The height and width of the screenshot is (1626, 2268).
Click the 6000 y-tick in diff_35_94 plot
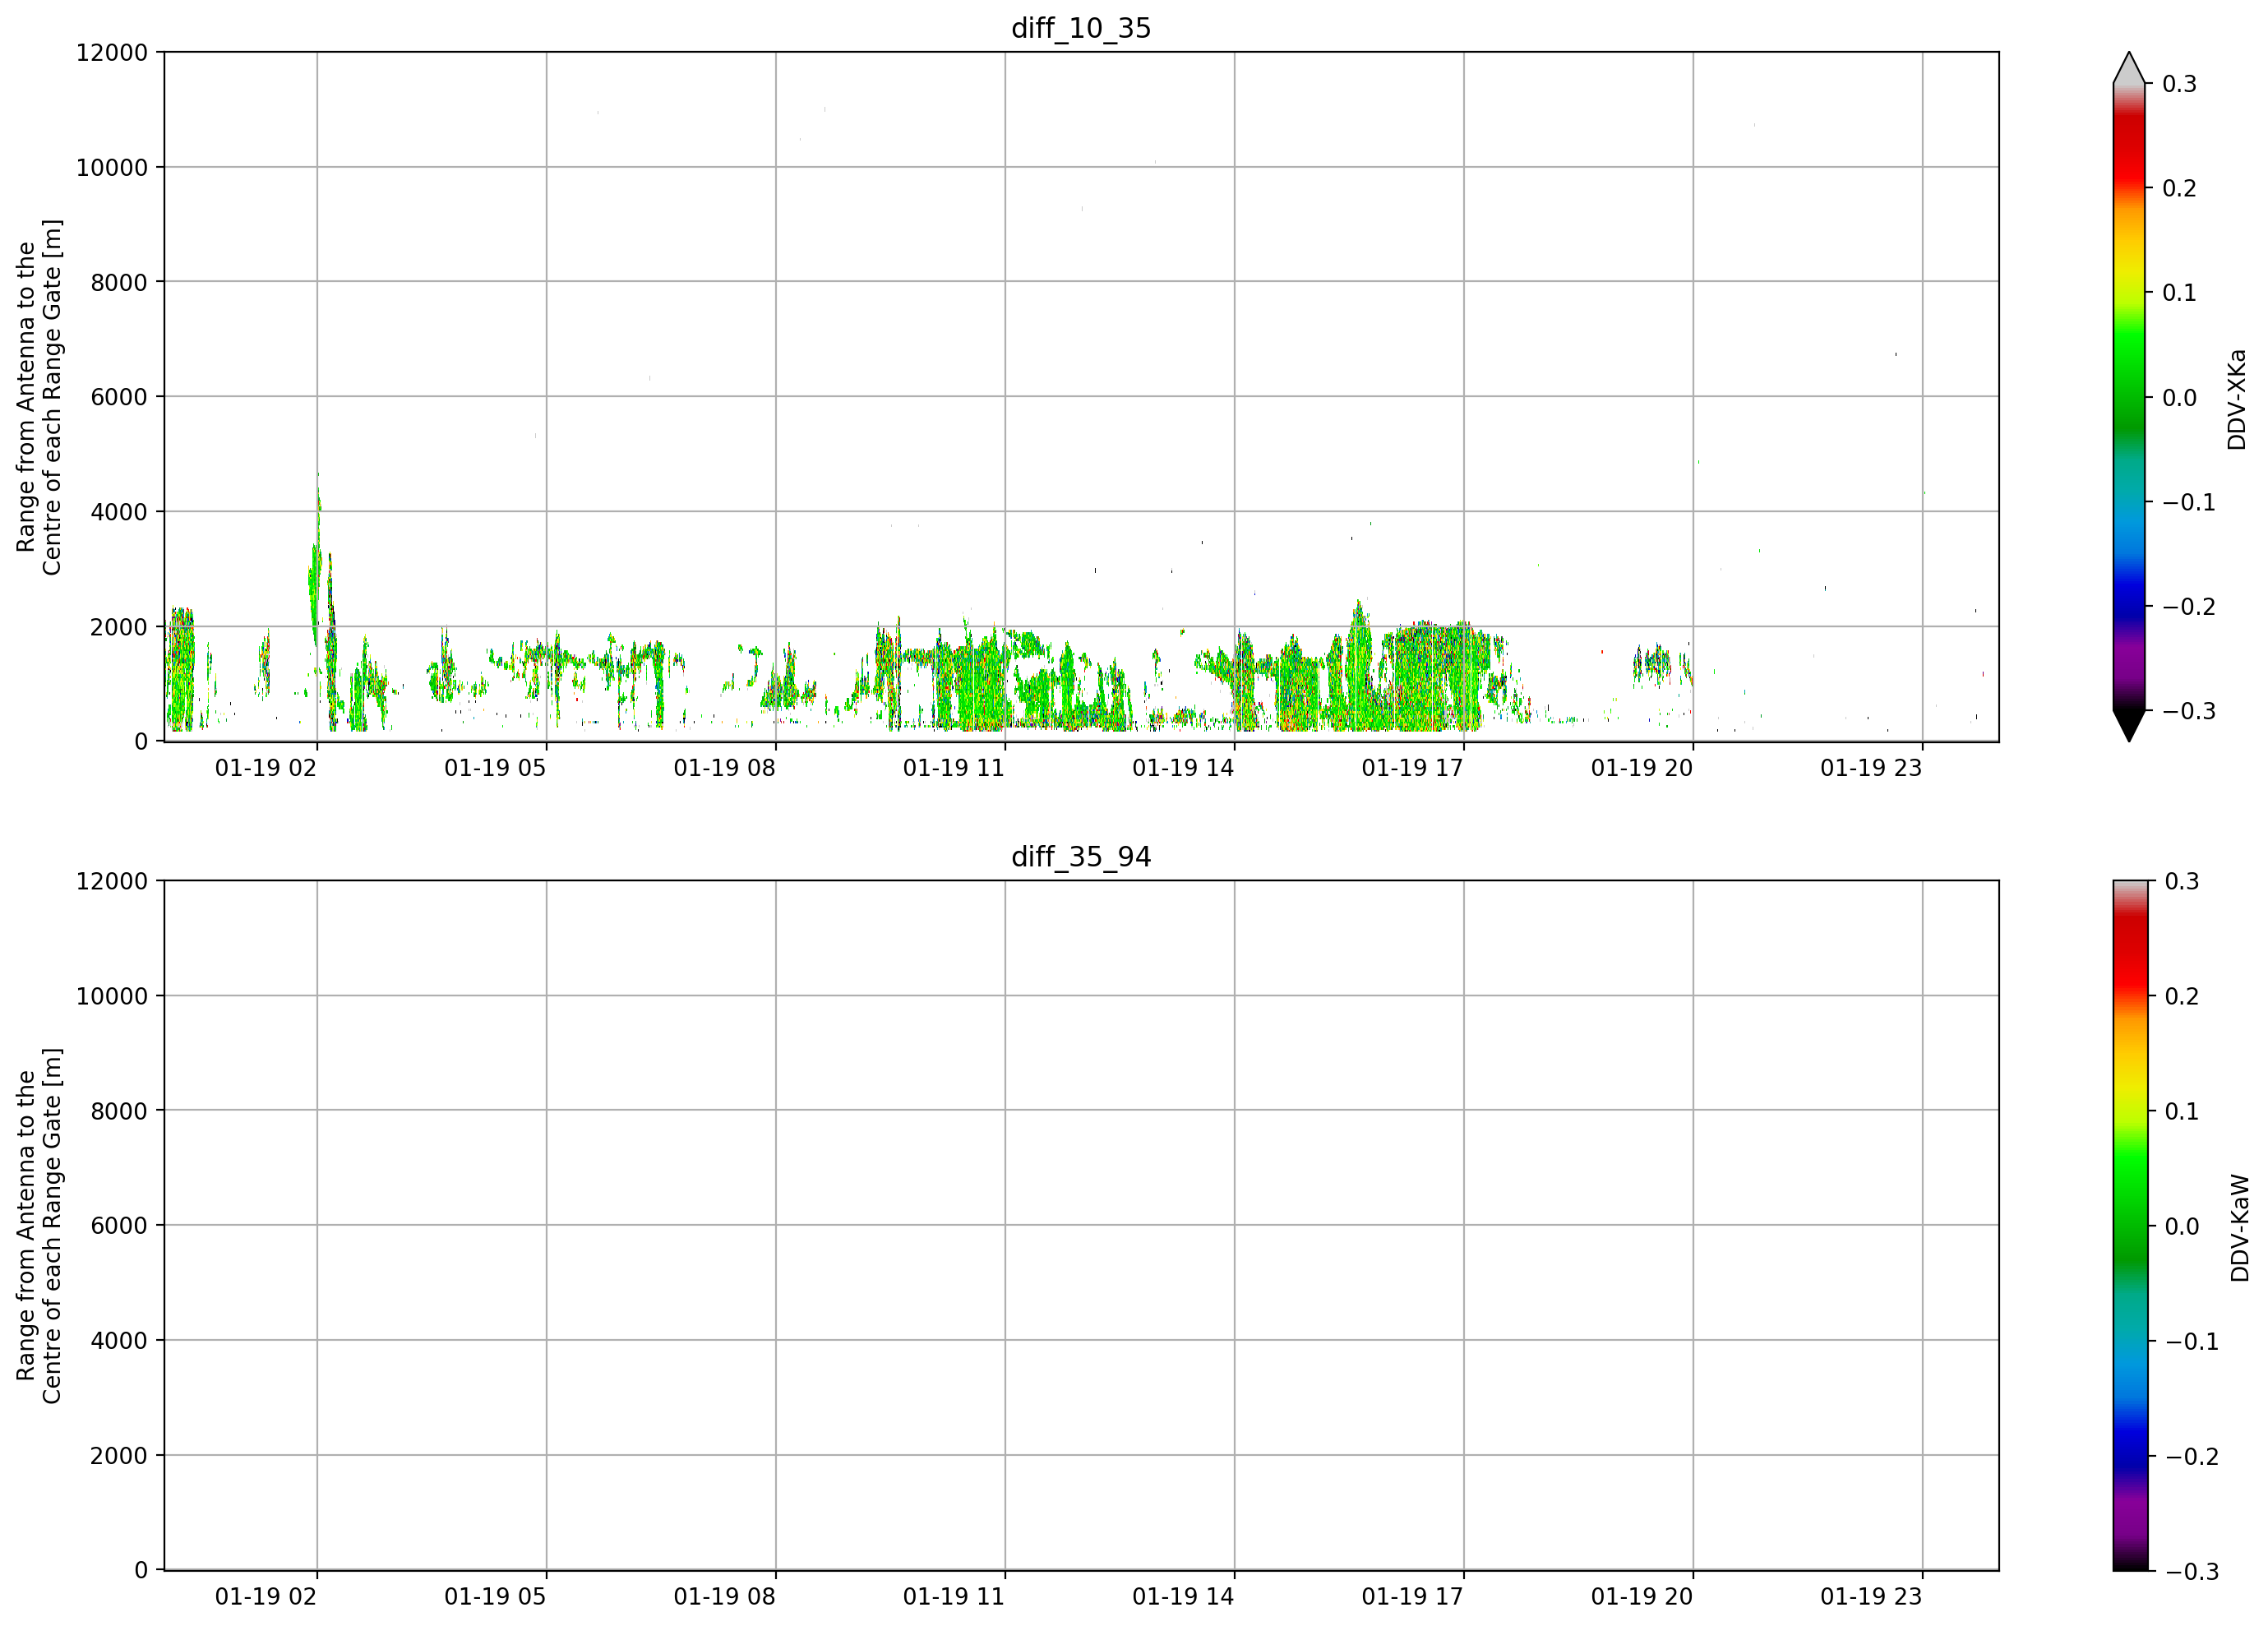[x=119, y=1226]
